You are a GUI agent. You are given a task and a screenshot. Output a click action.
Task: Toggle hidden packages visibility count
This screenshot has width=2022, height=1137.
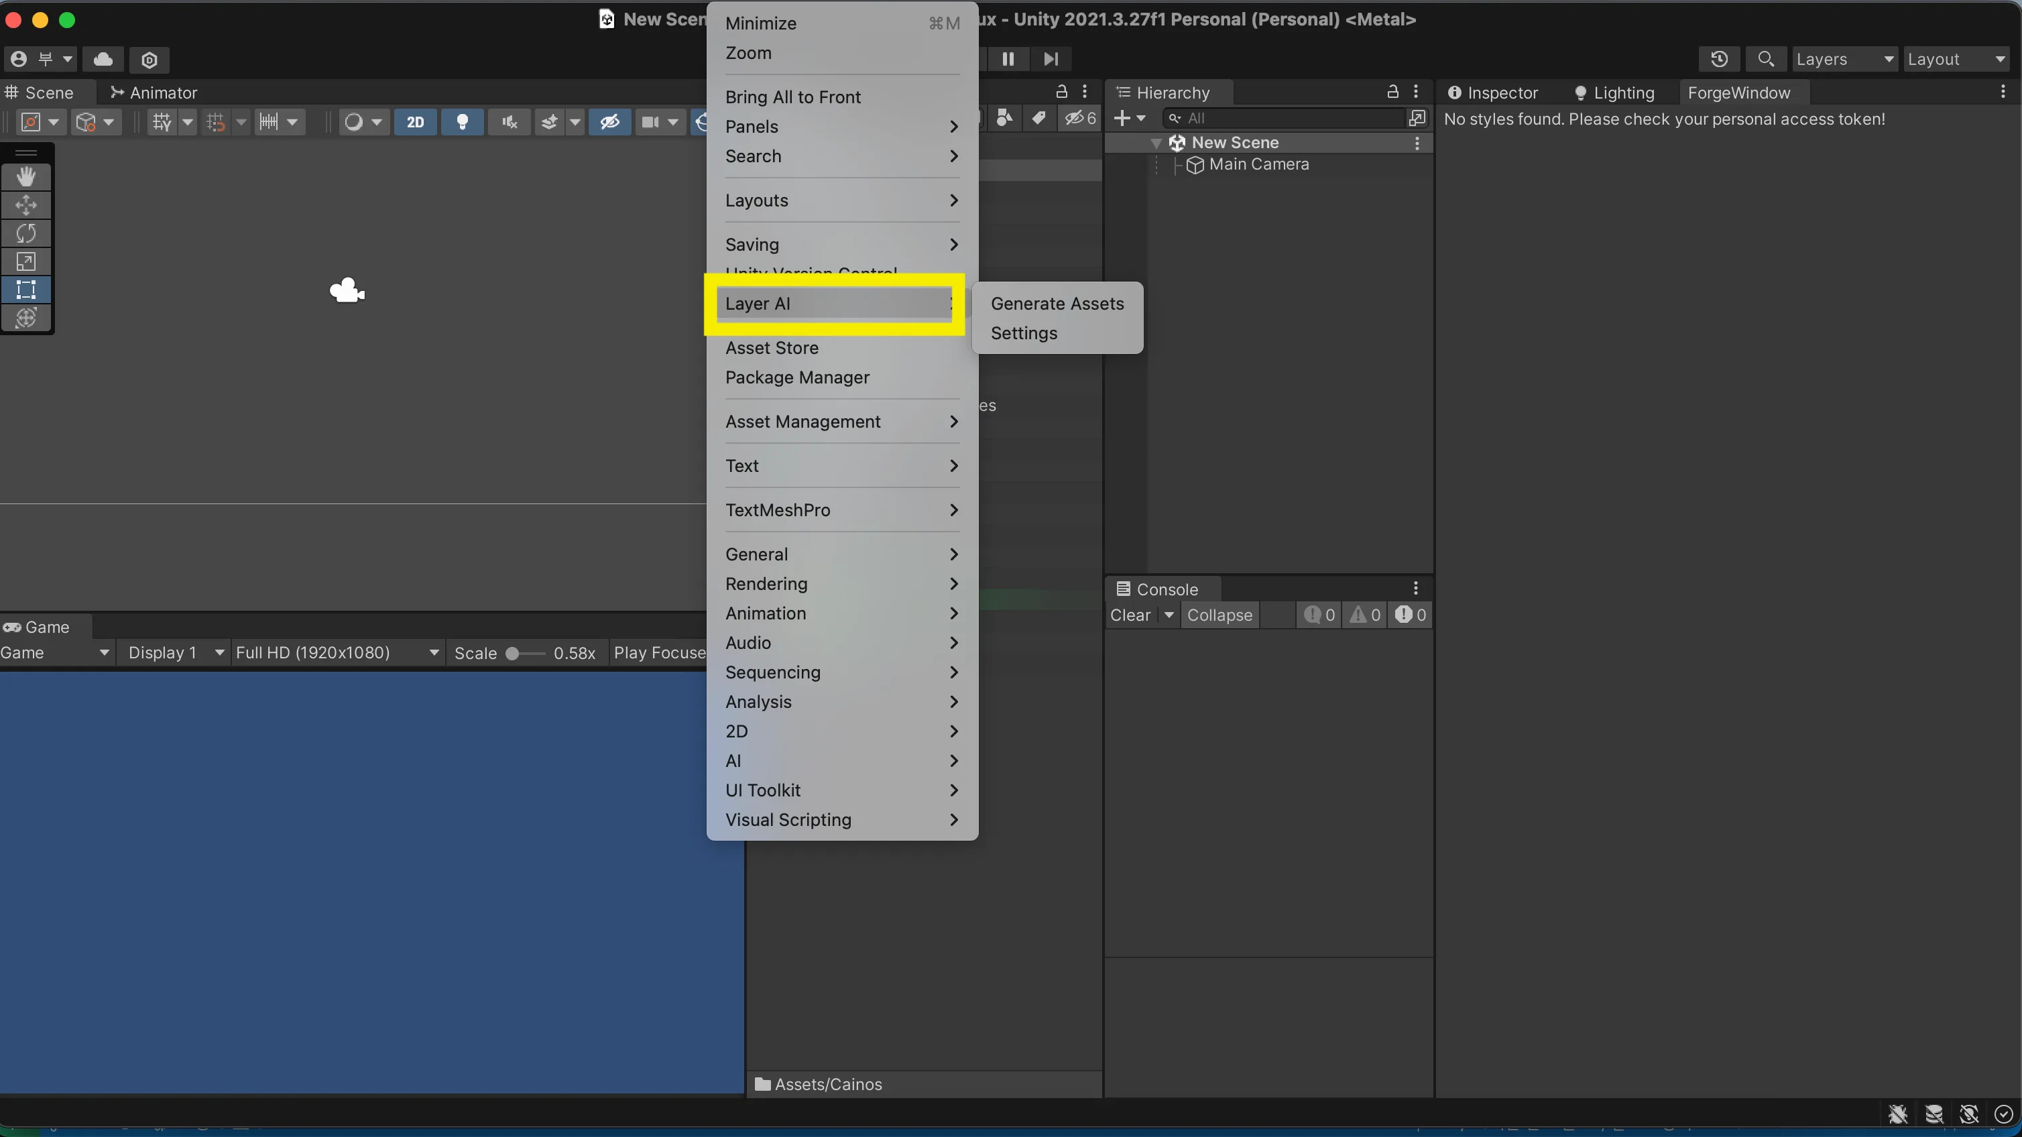click(1081, 118)
